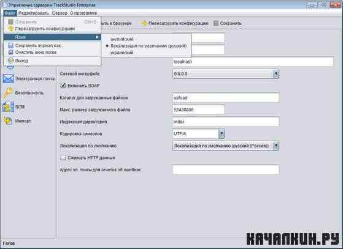Open SCM sidebar icon section
The height and width of the screenshot is (249, 343).
click(9, 107)
